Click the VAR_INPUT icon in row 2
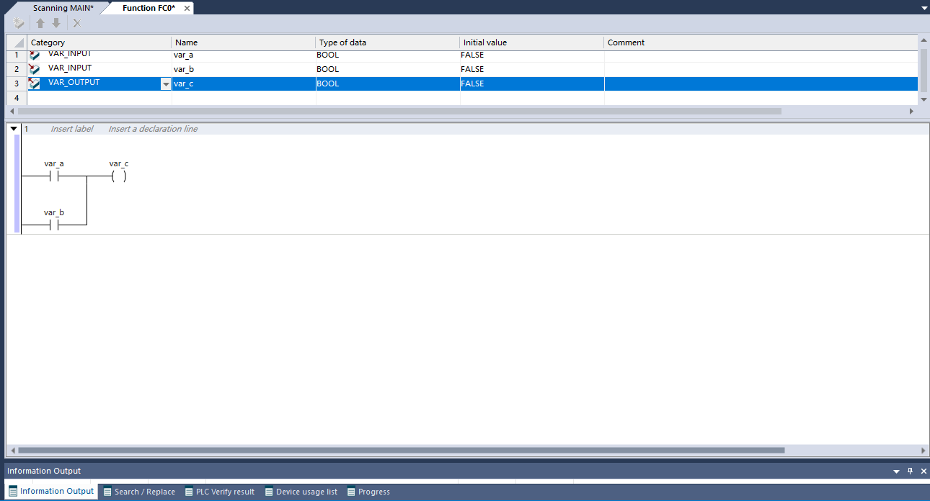 click(35, 69)
